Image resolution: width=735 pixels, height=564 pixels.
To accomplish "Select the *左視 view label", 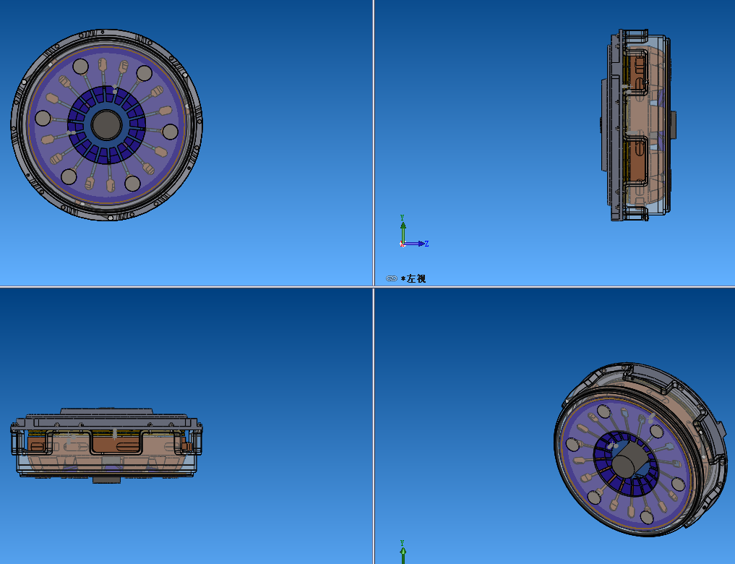I will pyautogui.click(x=413, y=278).
